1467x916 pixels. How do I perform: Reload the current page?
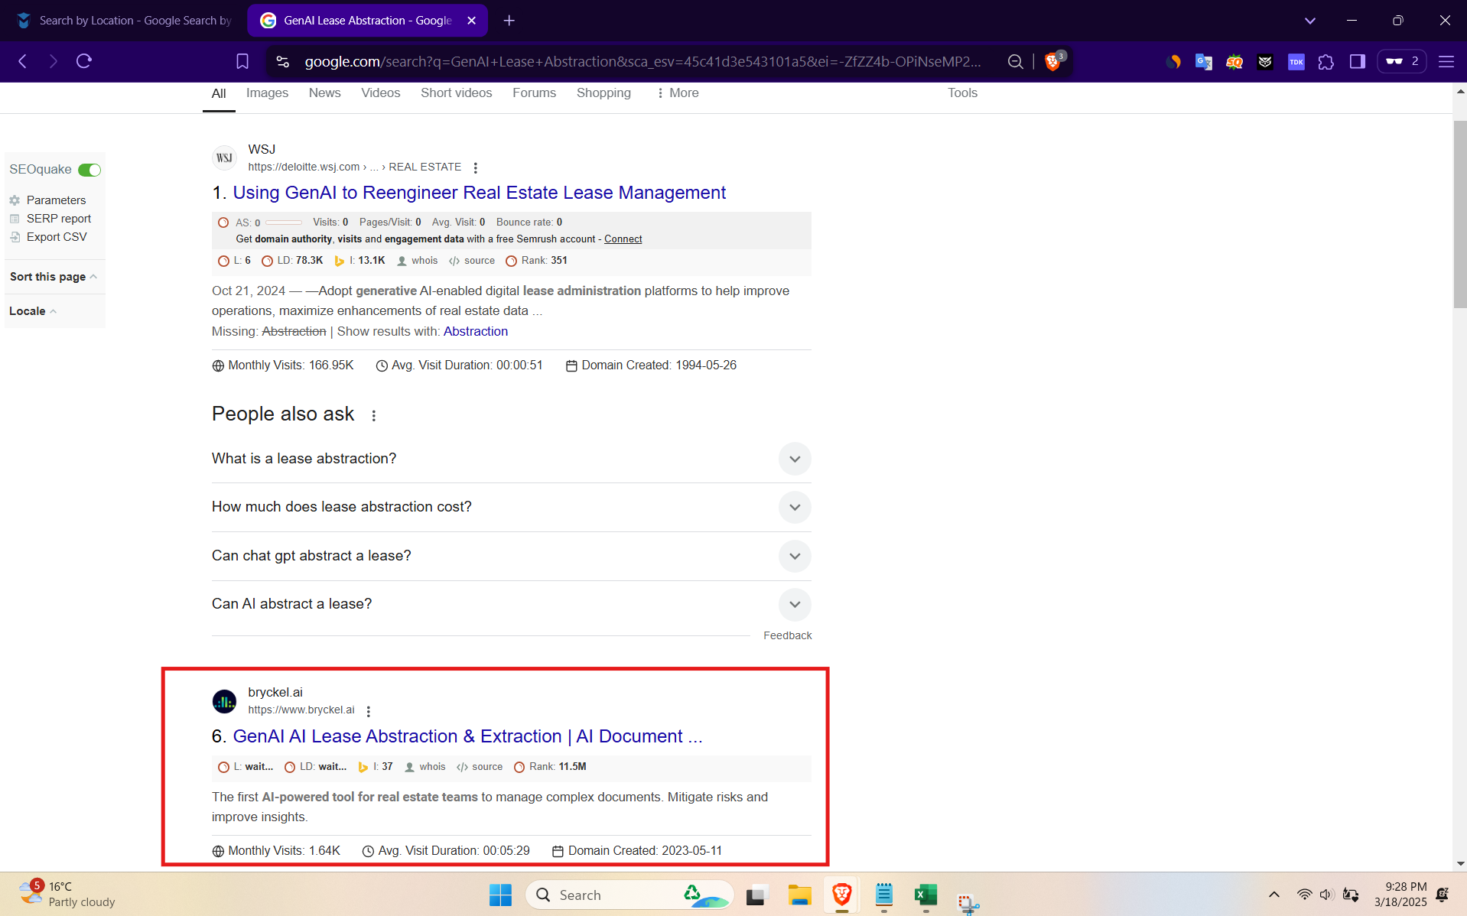tap(84, 61)
